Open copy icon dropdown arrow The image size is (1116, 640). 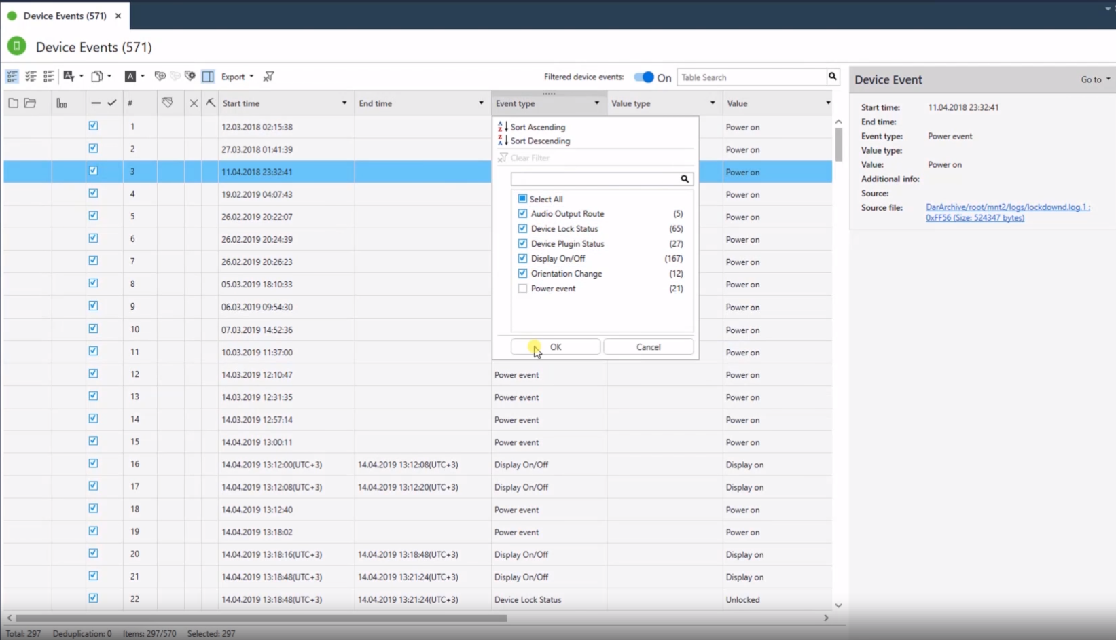click(109, 77)
